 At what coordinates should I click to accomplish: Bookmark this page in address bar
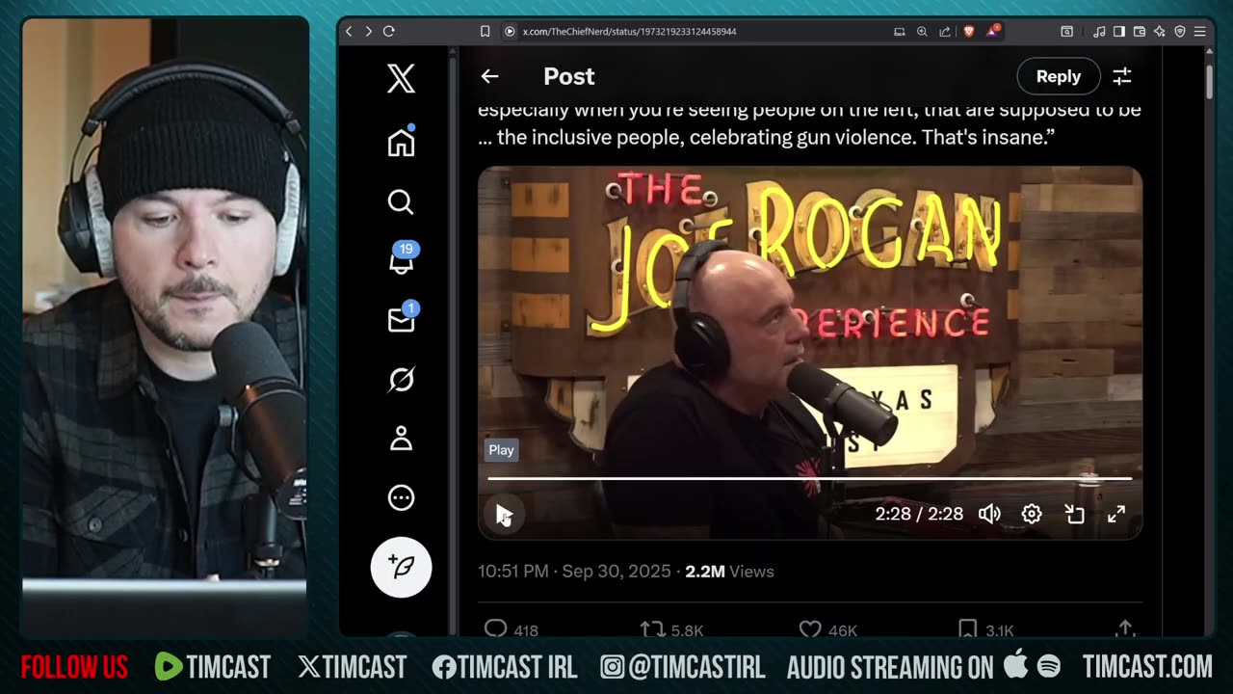tap(485, 31)
